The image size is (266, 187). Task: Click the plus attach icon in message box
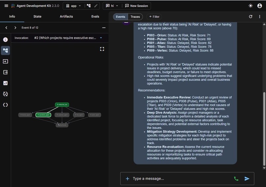coord(127,178)
